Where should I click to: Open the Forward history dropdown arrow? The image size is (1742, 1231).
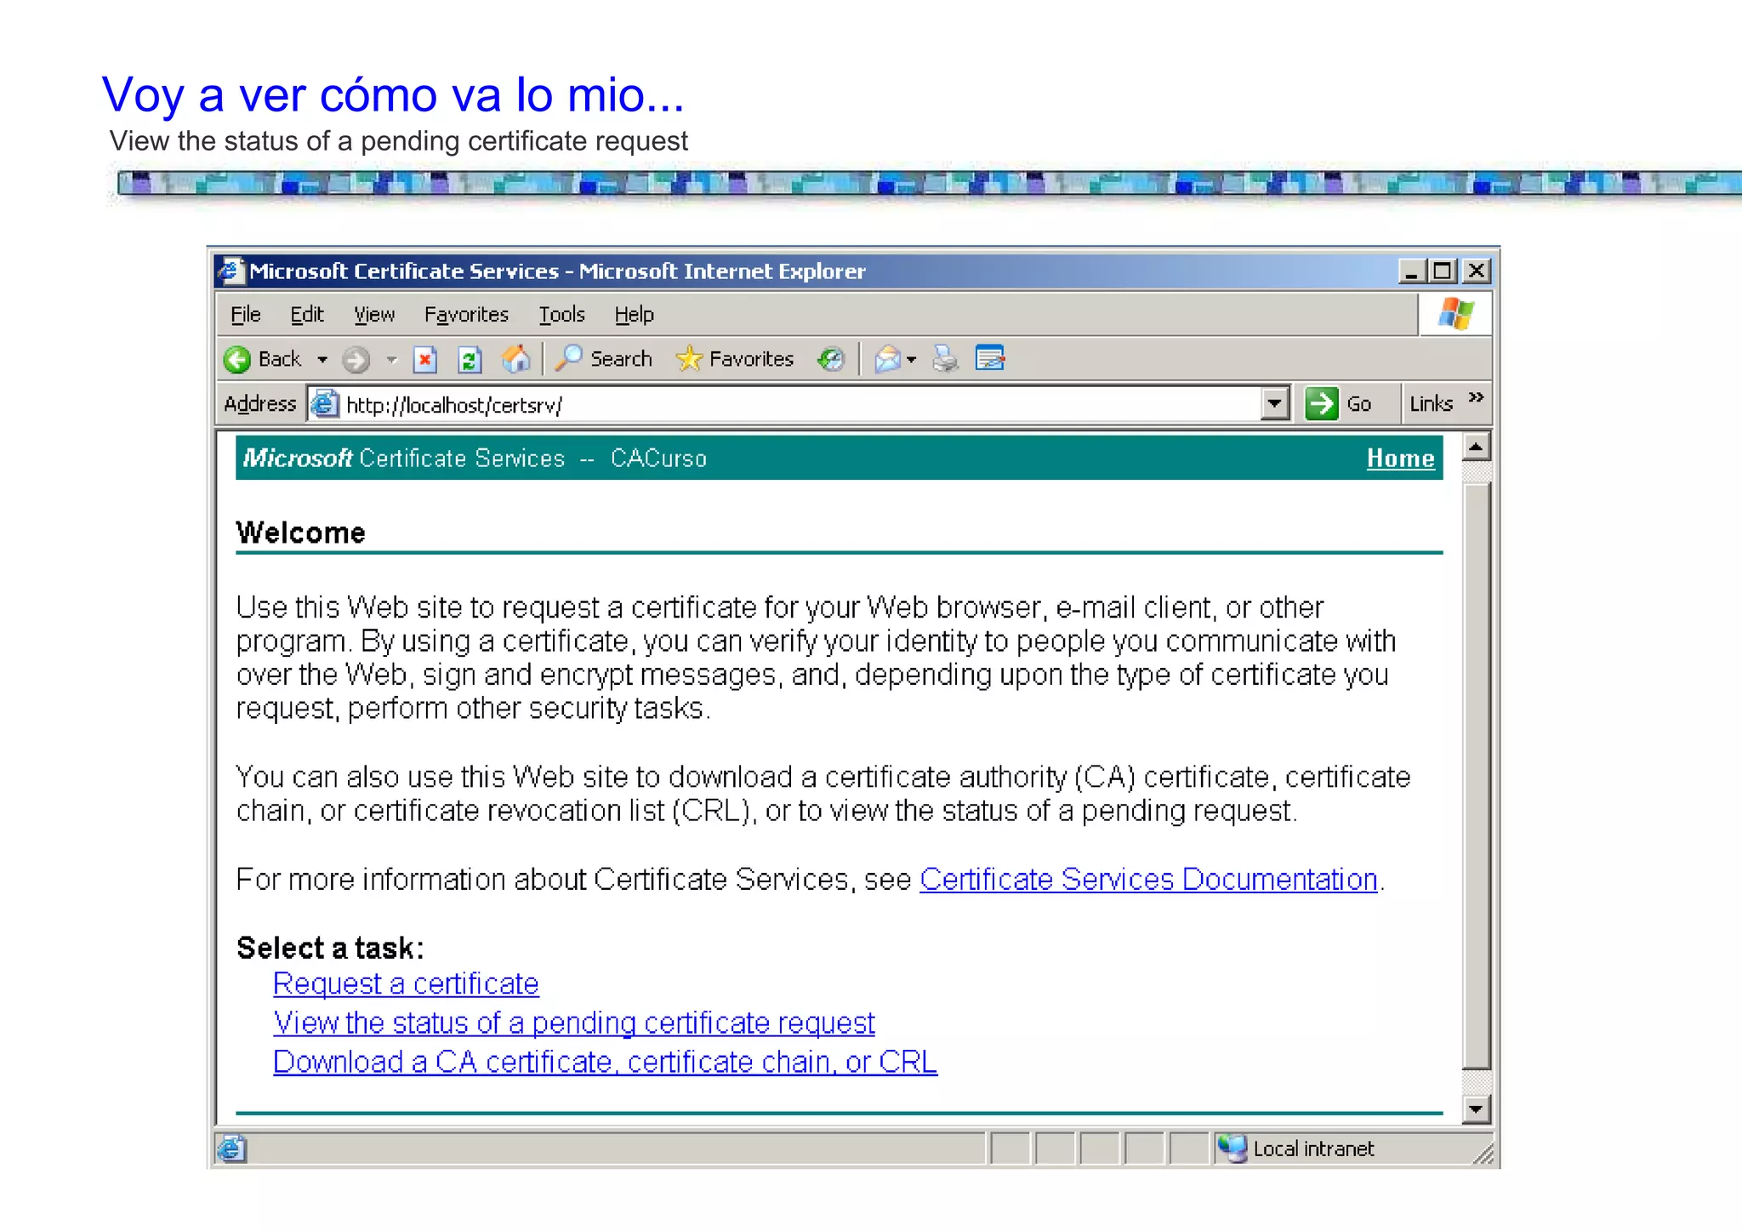(391, 360)
